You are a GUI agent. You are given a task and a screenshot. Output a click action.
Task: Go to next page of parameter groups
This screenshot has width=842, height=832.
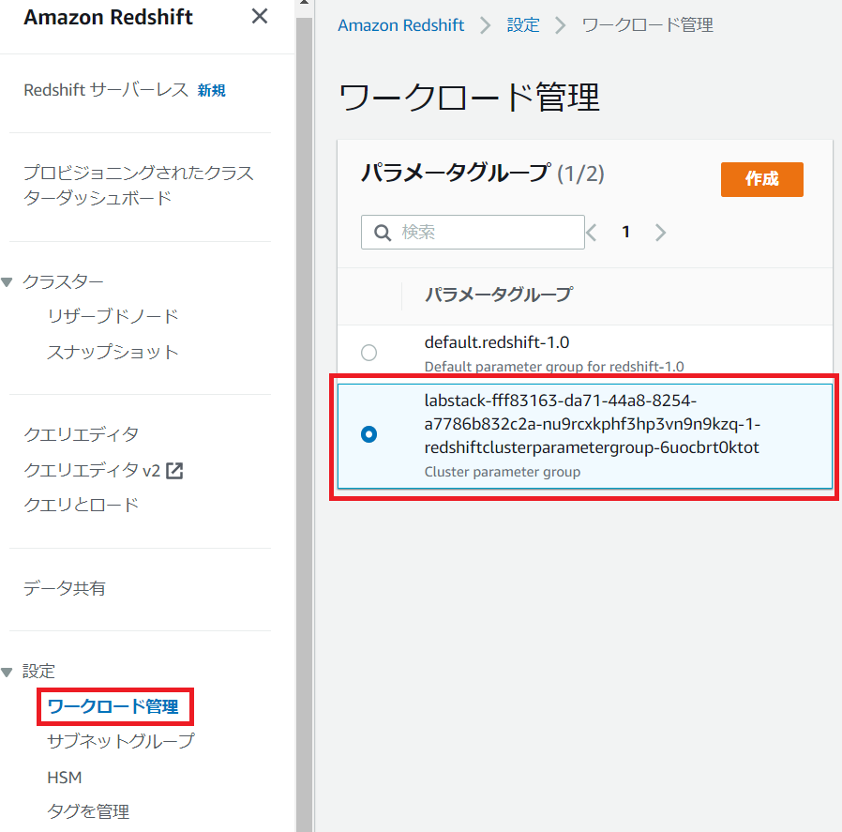tap(660, 233)
